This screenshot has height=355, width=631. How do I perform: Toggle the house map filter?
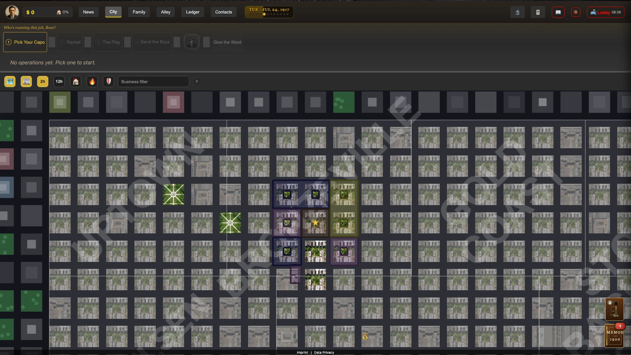(76, 82)
